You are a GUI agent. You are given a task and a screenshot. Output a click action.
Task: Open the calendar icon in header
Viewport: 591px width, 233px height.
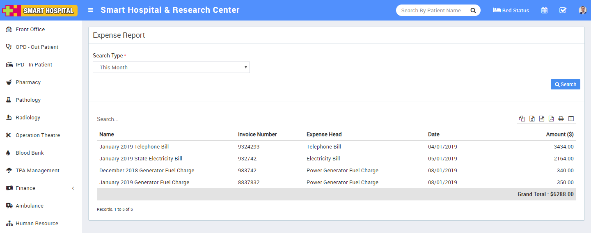click(x=544, y=10)
